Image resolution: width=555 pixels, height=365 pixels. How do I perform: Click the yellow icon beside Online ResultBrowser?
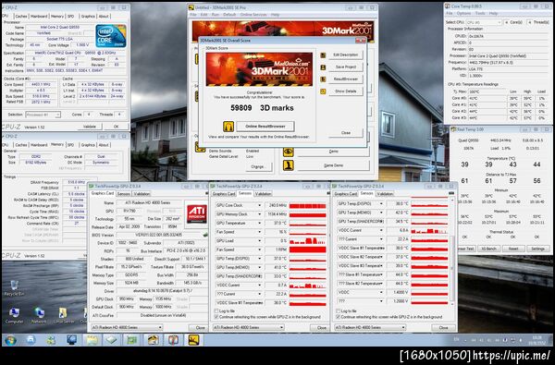(x=228, y=127)
